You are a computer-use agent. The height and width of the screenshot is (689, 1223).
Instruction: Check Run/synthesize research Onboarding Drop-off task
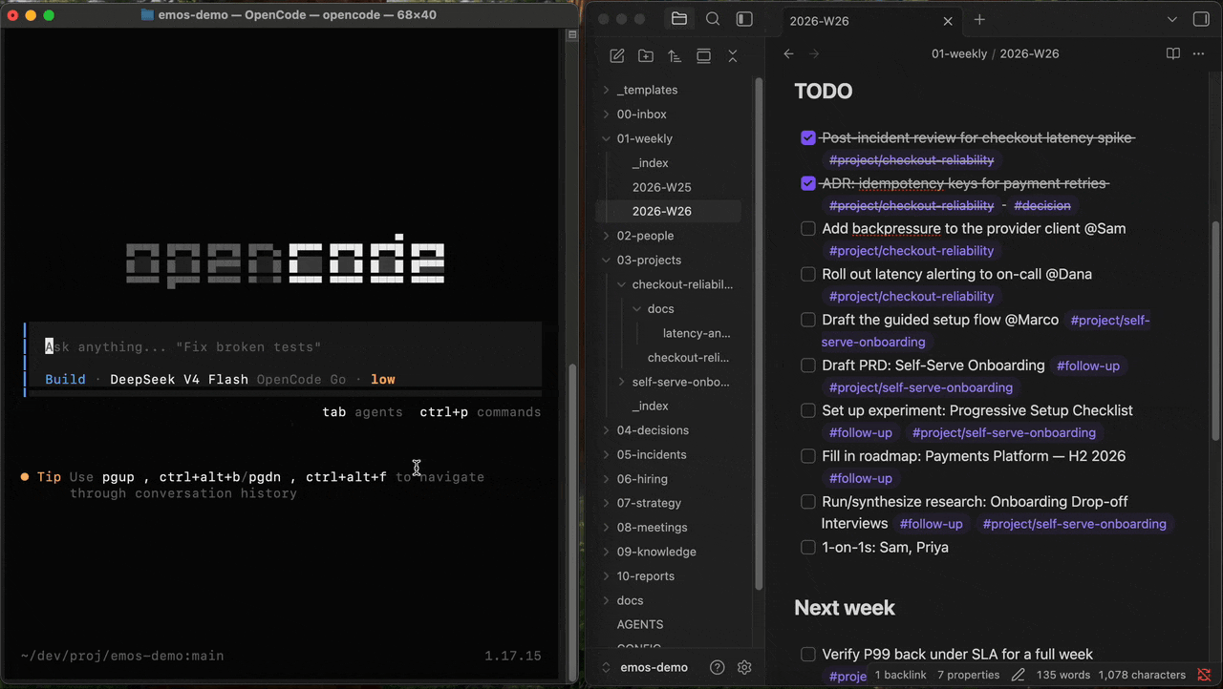click(x=808, y=502)
